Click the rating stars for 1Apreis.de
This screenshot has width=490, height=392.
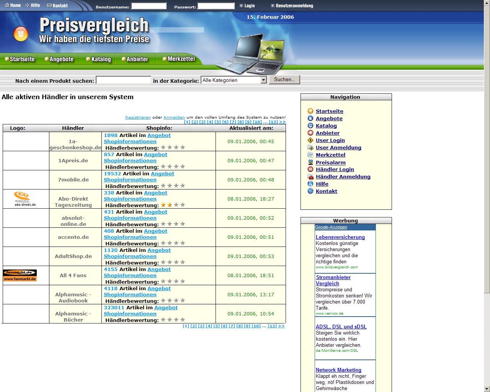pyautogui.click(x=173, y=167)
